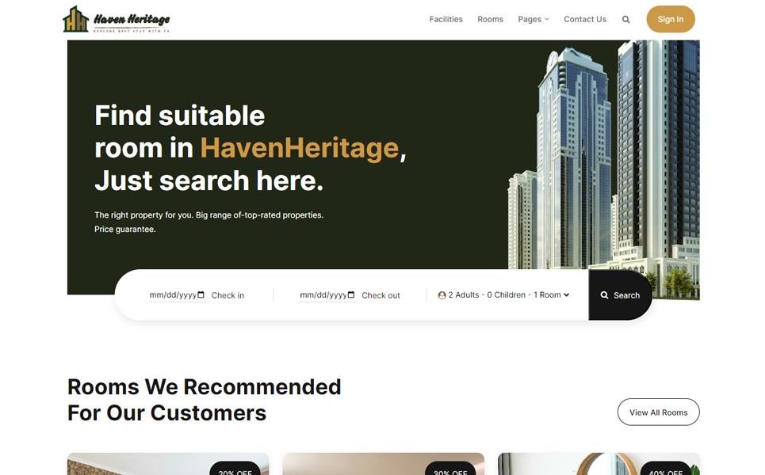Open calendar picker icon for Check out
Image resolution: width=765 pixels, height=475 pixels.
pyautogui.click(x=351, y=294)
